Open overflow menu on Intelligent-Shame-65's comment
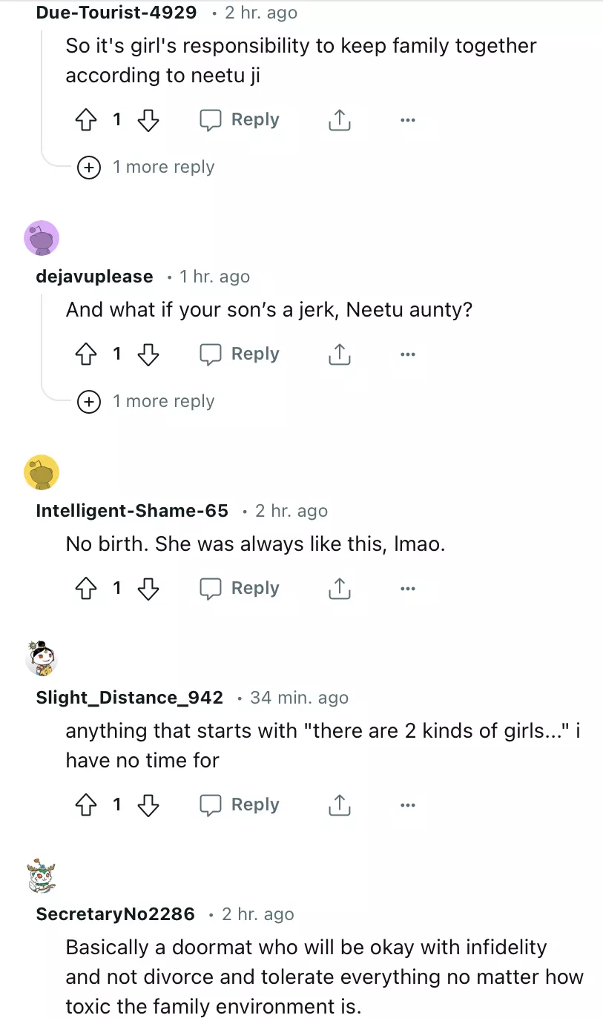 [407, 589]
